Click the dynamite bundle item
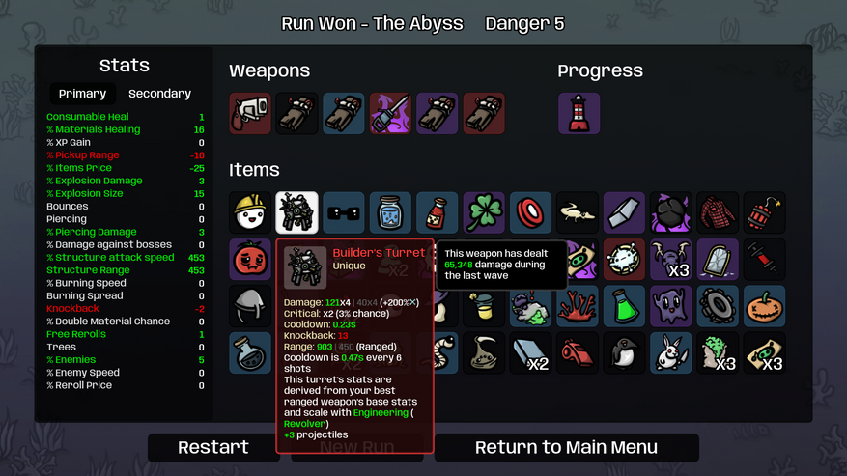This screenshot has height=476, width=847. (x=764, y=212)
